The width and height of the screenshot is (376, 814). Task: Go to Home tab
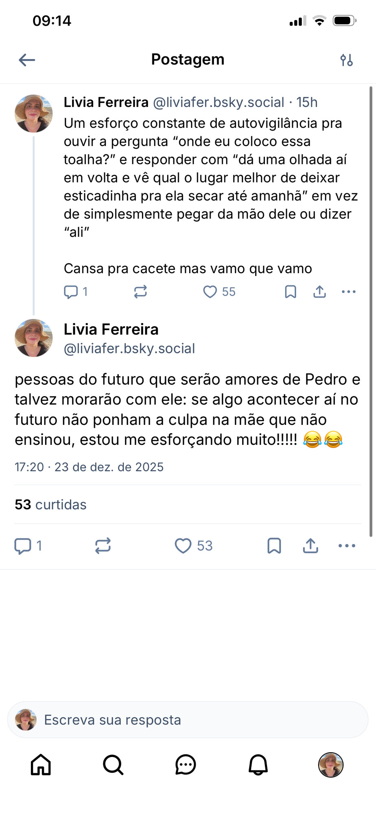(x=41, y=765)
